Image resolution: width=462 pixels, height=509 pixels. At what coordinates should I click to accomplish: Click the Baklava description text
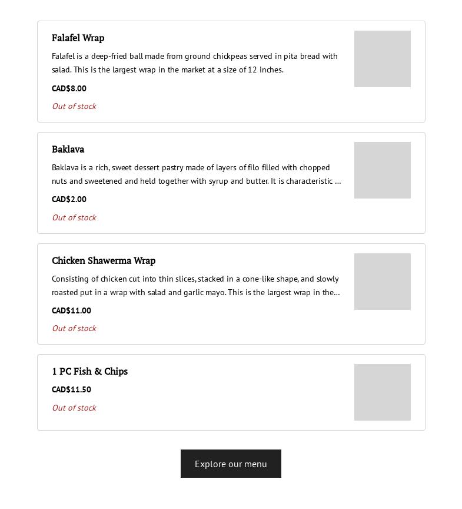(197, 174)
